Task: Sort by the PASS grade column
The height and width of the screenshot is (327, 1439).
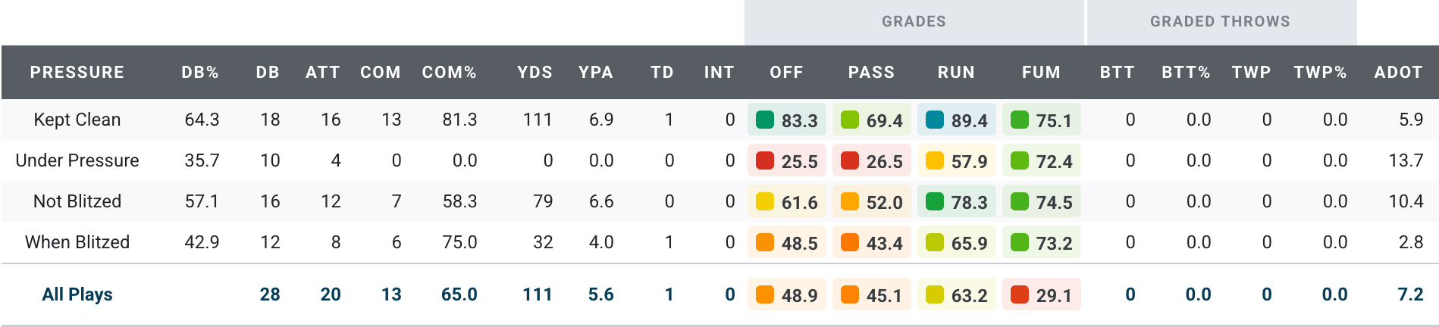Action: click(871, 73)
